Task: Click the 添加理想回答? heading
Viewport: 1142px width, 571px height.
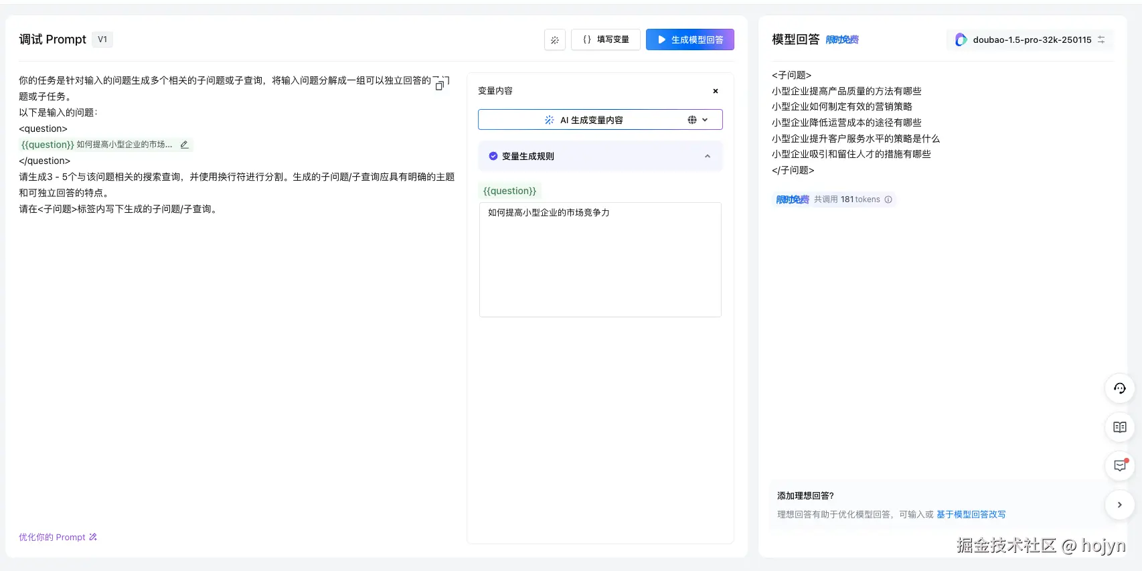Action: click(805, 495)
